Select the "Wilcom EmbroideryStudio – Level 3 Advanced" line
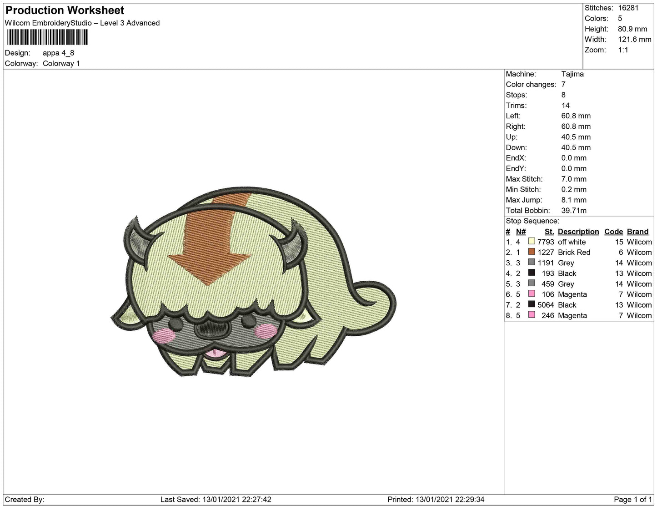This screenshot has height=506, width=657. point(82,23)
